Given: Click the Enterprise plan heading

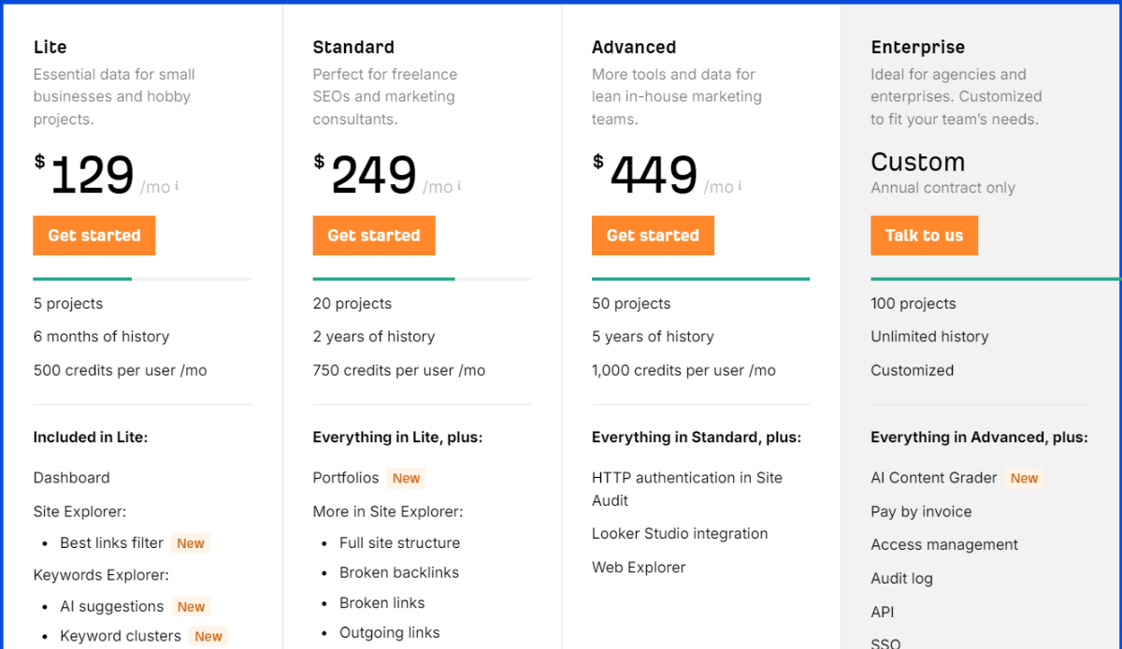Looking at the screenshot, I should [x=918, y=47].
